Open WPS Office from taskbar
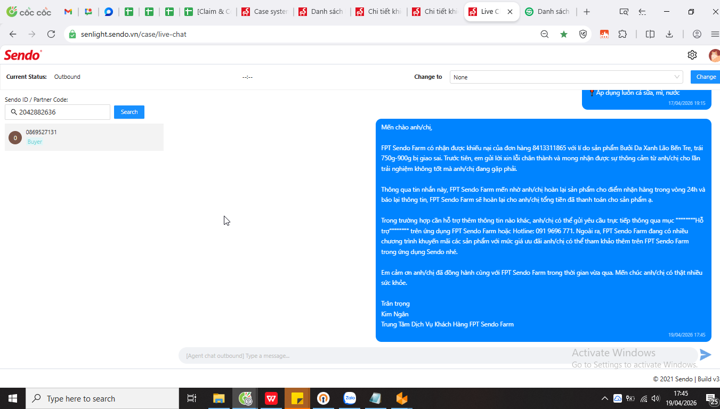This screenshot has width=720, height=409. [x=271, y=398]
